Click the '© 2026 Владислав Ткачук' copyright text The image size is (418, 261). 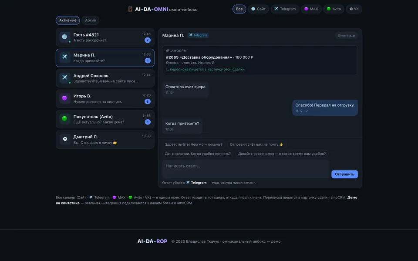[195, 241]
